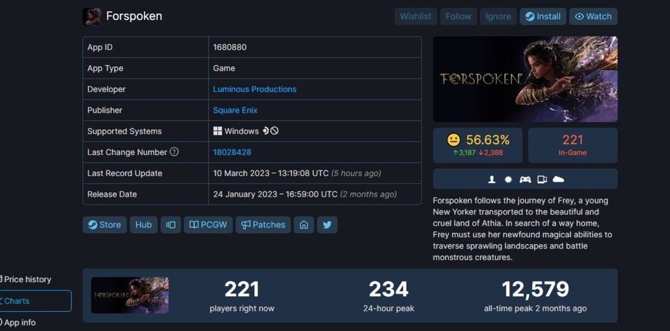Click the Steam Cloud icon
The image size is (670, 331).
pyautogui.click(x=558, y=179)
